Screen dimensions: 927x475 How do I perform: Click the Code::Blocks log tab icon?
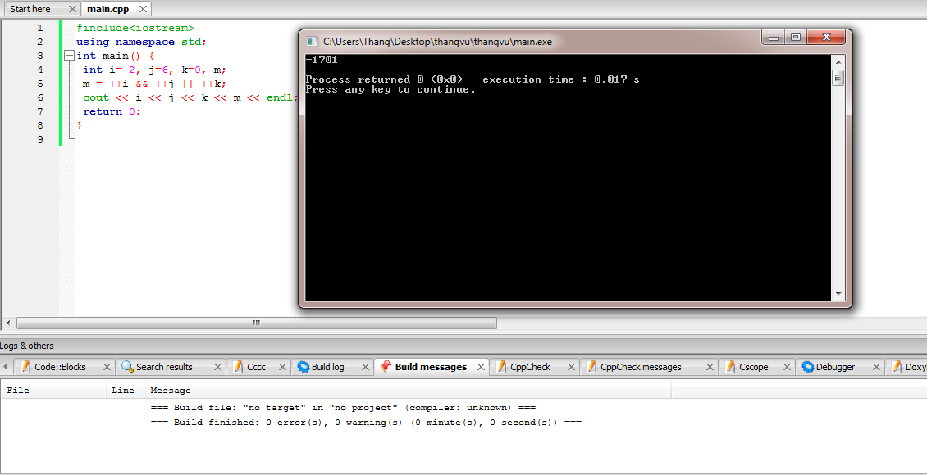(25, 367)
